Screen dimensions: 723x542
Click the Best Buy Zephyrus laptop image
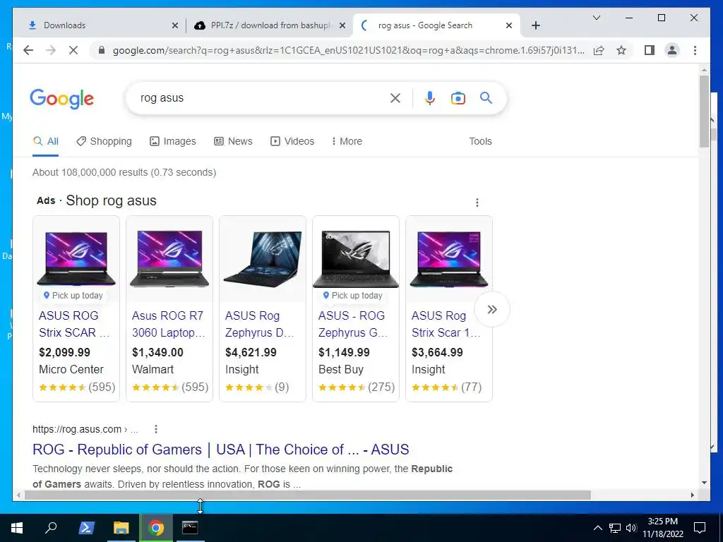click(x=356, y=259)
